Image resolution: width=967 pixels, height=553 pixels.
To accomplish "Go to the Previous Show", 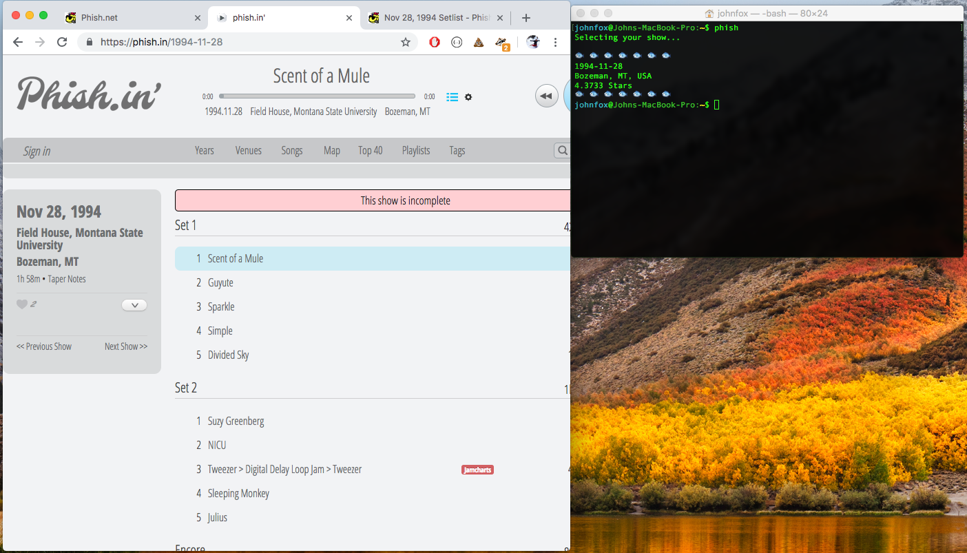I will tap(44, 346).
